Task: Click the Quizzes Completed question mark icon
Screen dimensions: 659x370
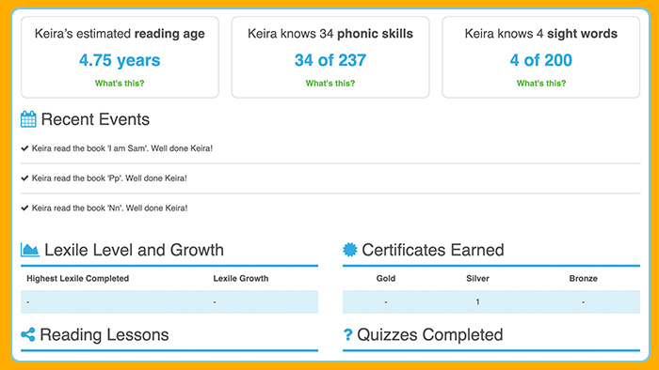Action: [347, 335]
